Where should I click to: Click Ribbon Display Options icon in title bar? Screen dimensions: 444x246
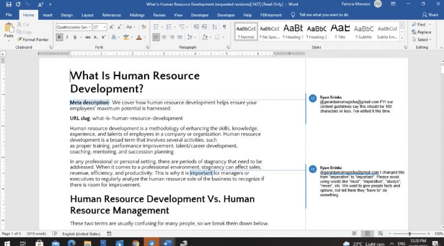(x=393, y=4)
